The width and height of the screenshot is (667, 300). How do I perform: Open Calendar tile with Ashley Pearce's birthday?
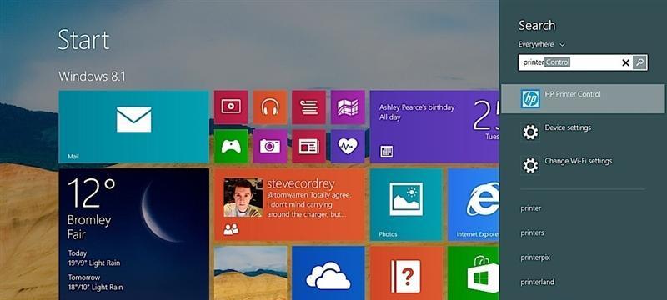click(434, 127)
